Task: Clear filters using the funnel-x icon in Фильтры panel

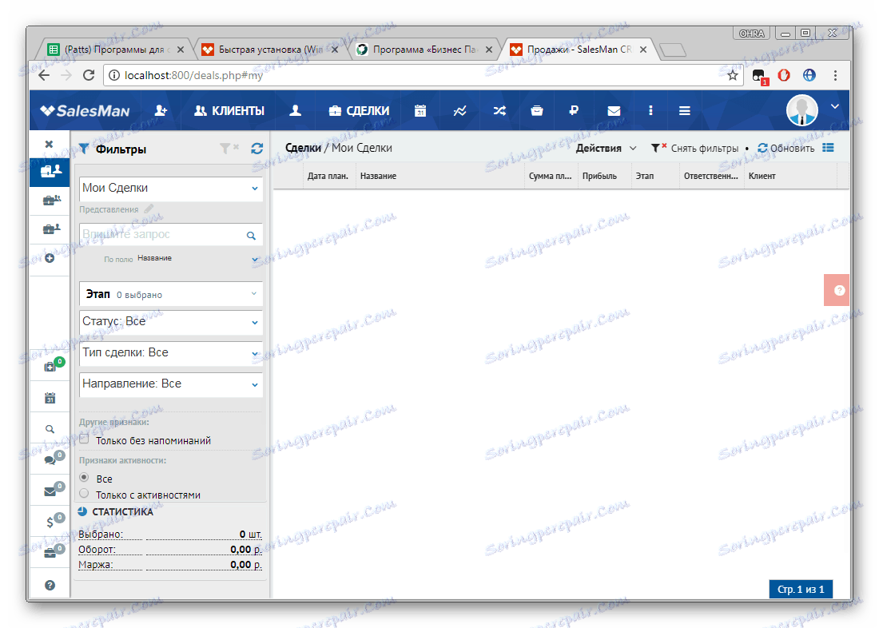Action: [229, 148]
